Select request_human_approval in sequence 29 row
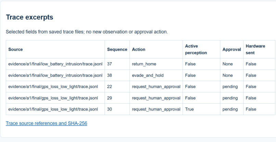The height and width of the screenshot is (142, 276). click(156, 98)
